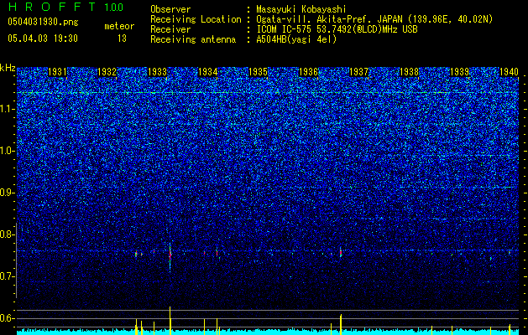Click the kHz axis unit label

click(x=8, y=68)
